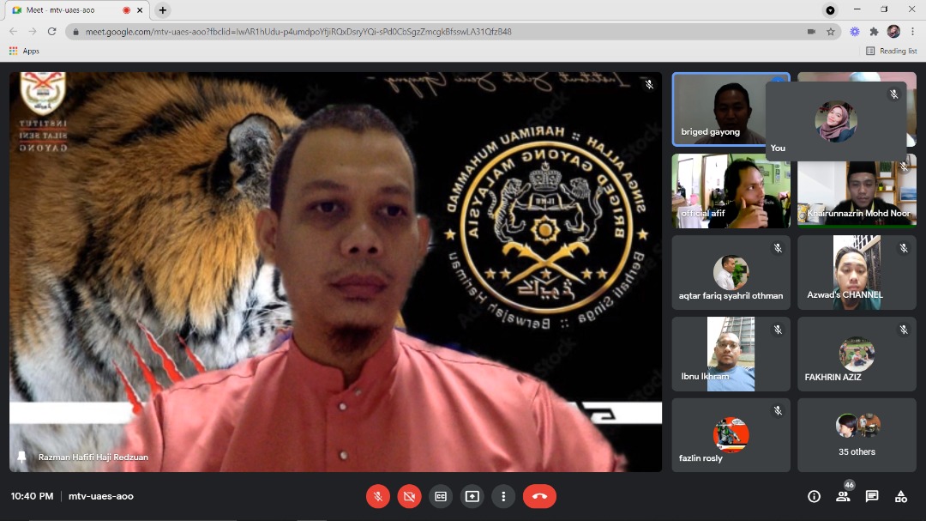Click the You self-view floating tile
The height and width of the screenshot is (521, 926).
836,121
